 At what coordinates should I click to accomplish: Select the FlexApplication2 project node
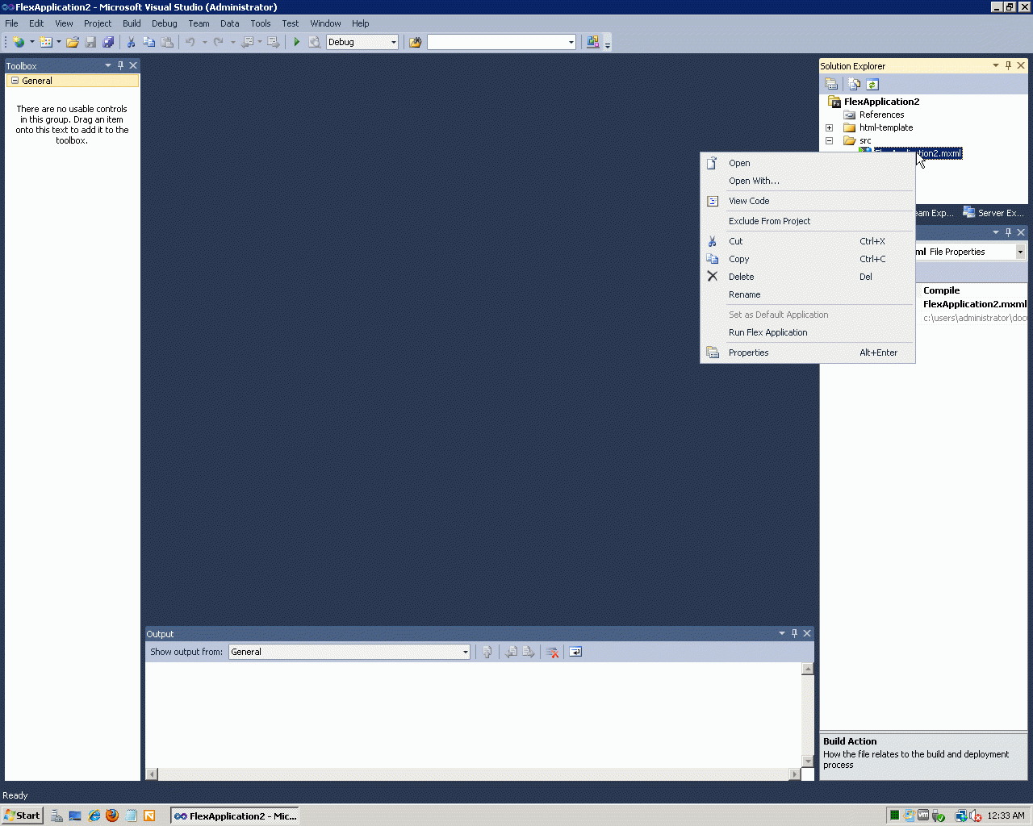[881, 102]
